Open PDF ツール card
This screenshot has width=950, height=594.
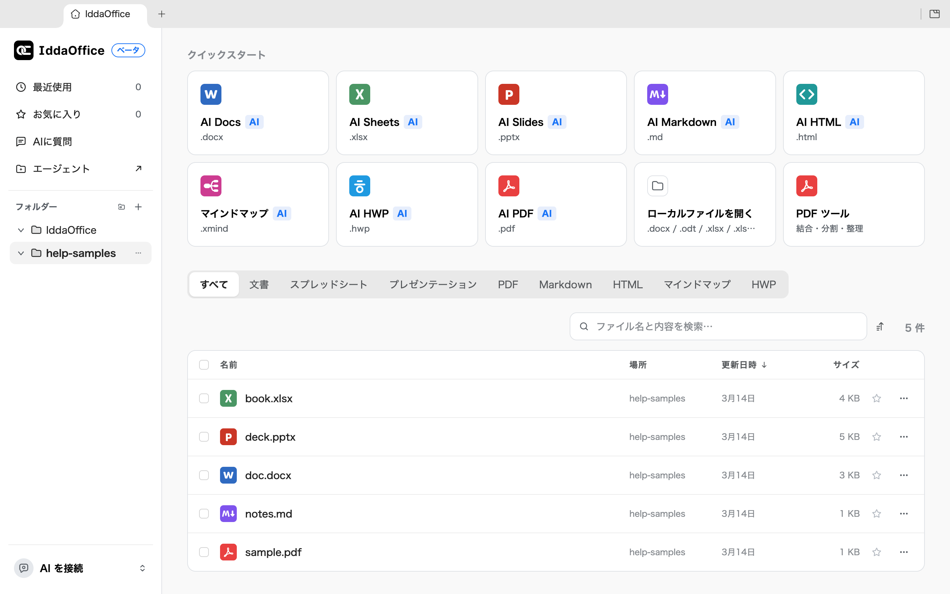coord(854,204)
